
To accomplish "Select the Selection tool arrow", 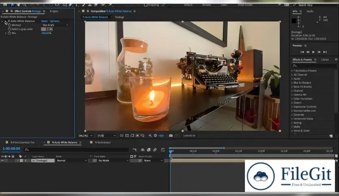I will pos(13,5).
